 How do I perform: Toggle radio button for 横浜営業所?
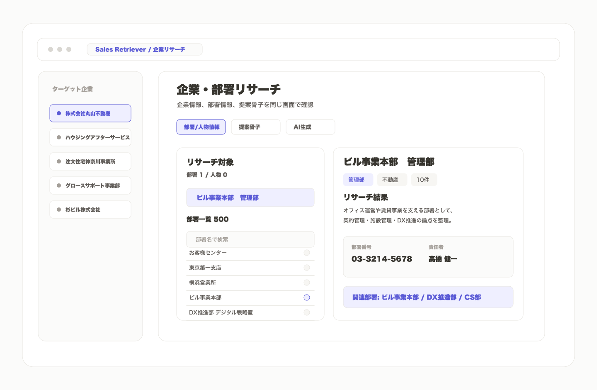coord(307,283)
